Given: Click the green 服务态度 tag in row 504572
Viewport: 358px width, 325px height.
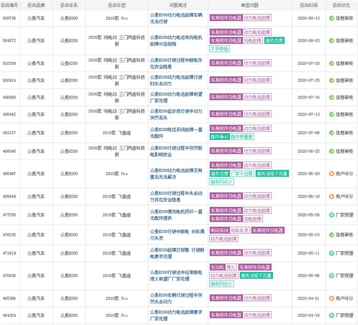Looking at the screenshot, I should click(x=274, y=40).
